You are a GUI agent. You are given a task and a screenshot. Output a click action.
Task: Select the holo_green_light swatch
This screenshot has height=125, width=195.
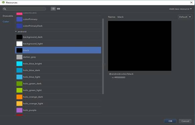(x=19, y=90)
